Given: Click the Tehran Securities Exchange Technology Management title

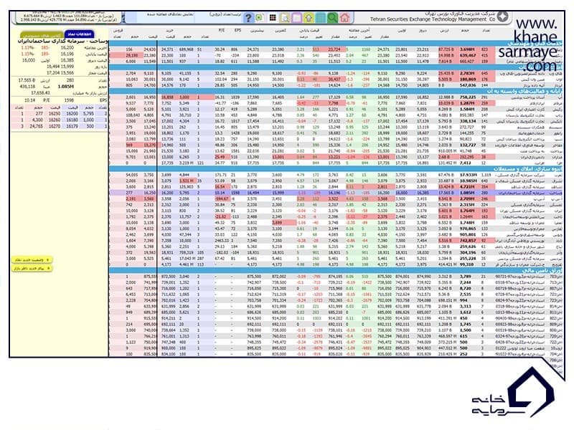Looking at the screenshot, I should [432, 19].
